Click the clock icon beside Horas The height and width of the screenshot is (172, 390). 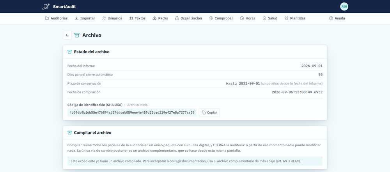click(242, 18)
